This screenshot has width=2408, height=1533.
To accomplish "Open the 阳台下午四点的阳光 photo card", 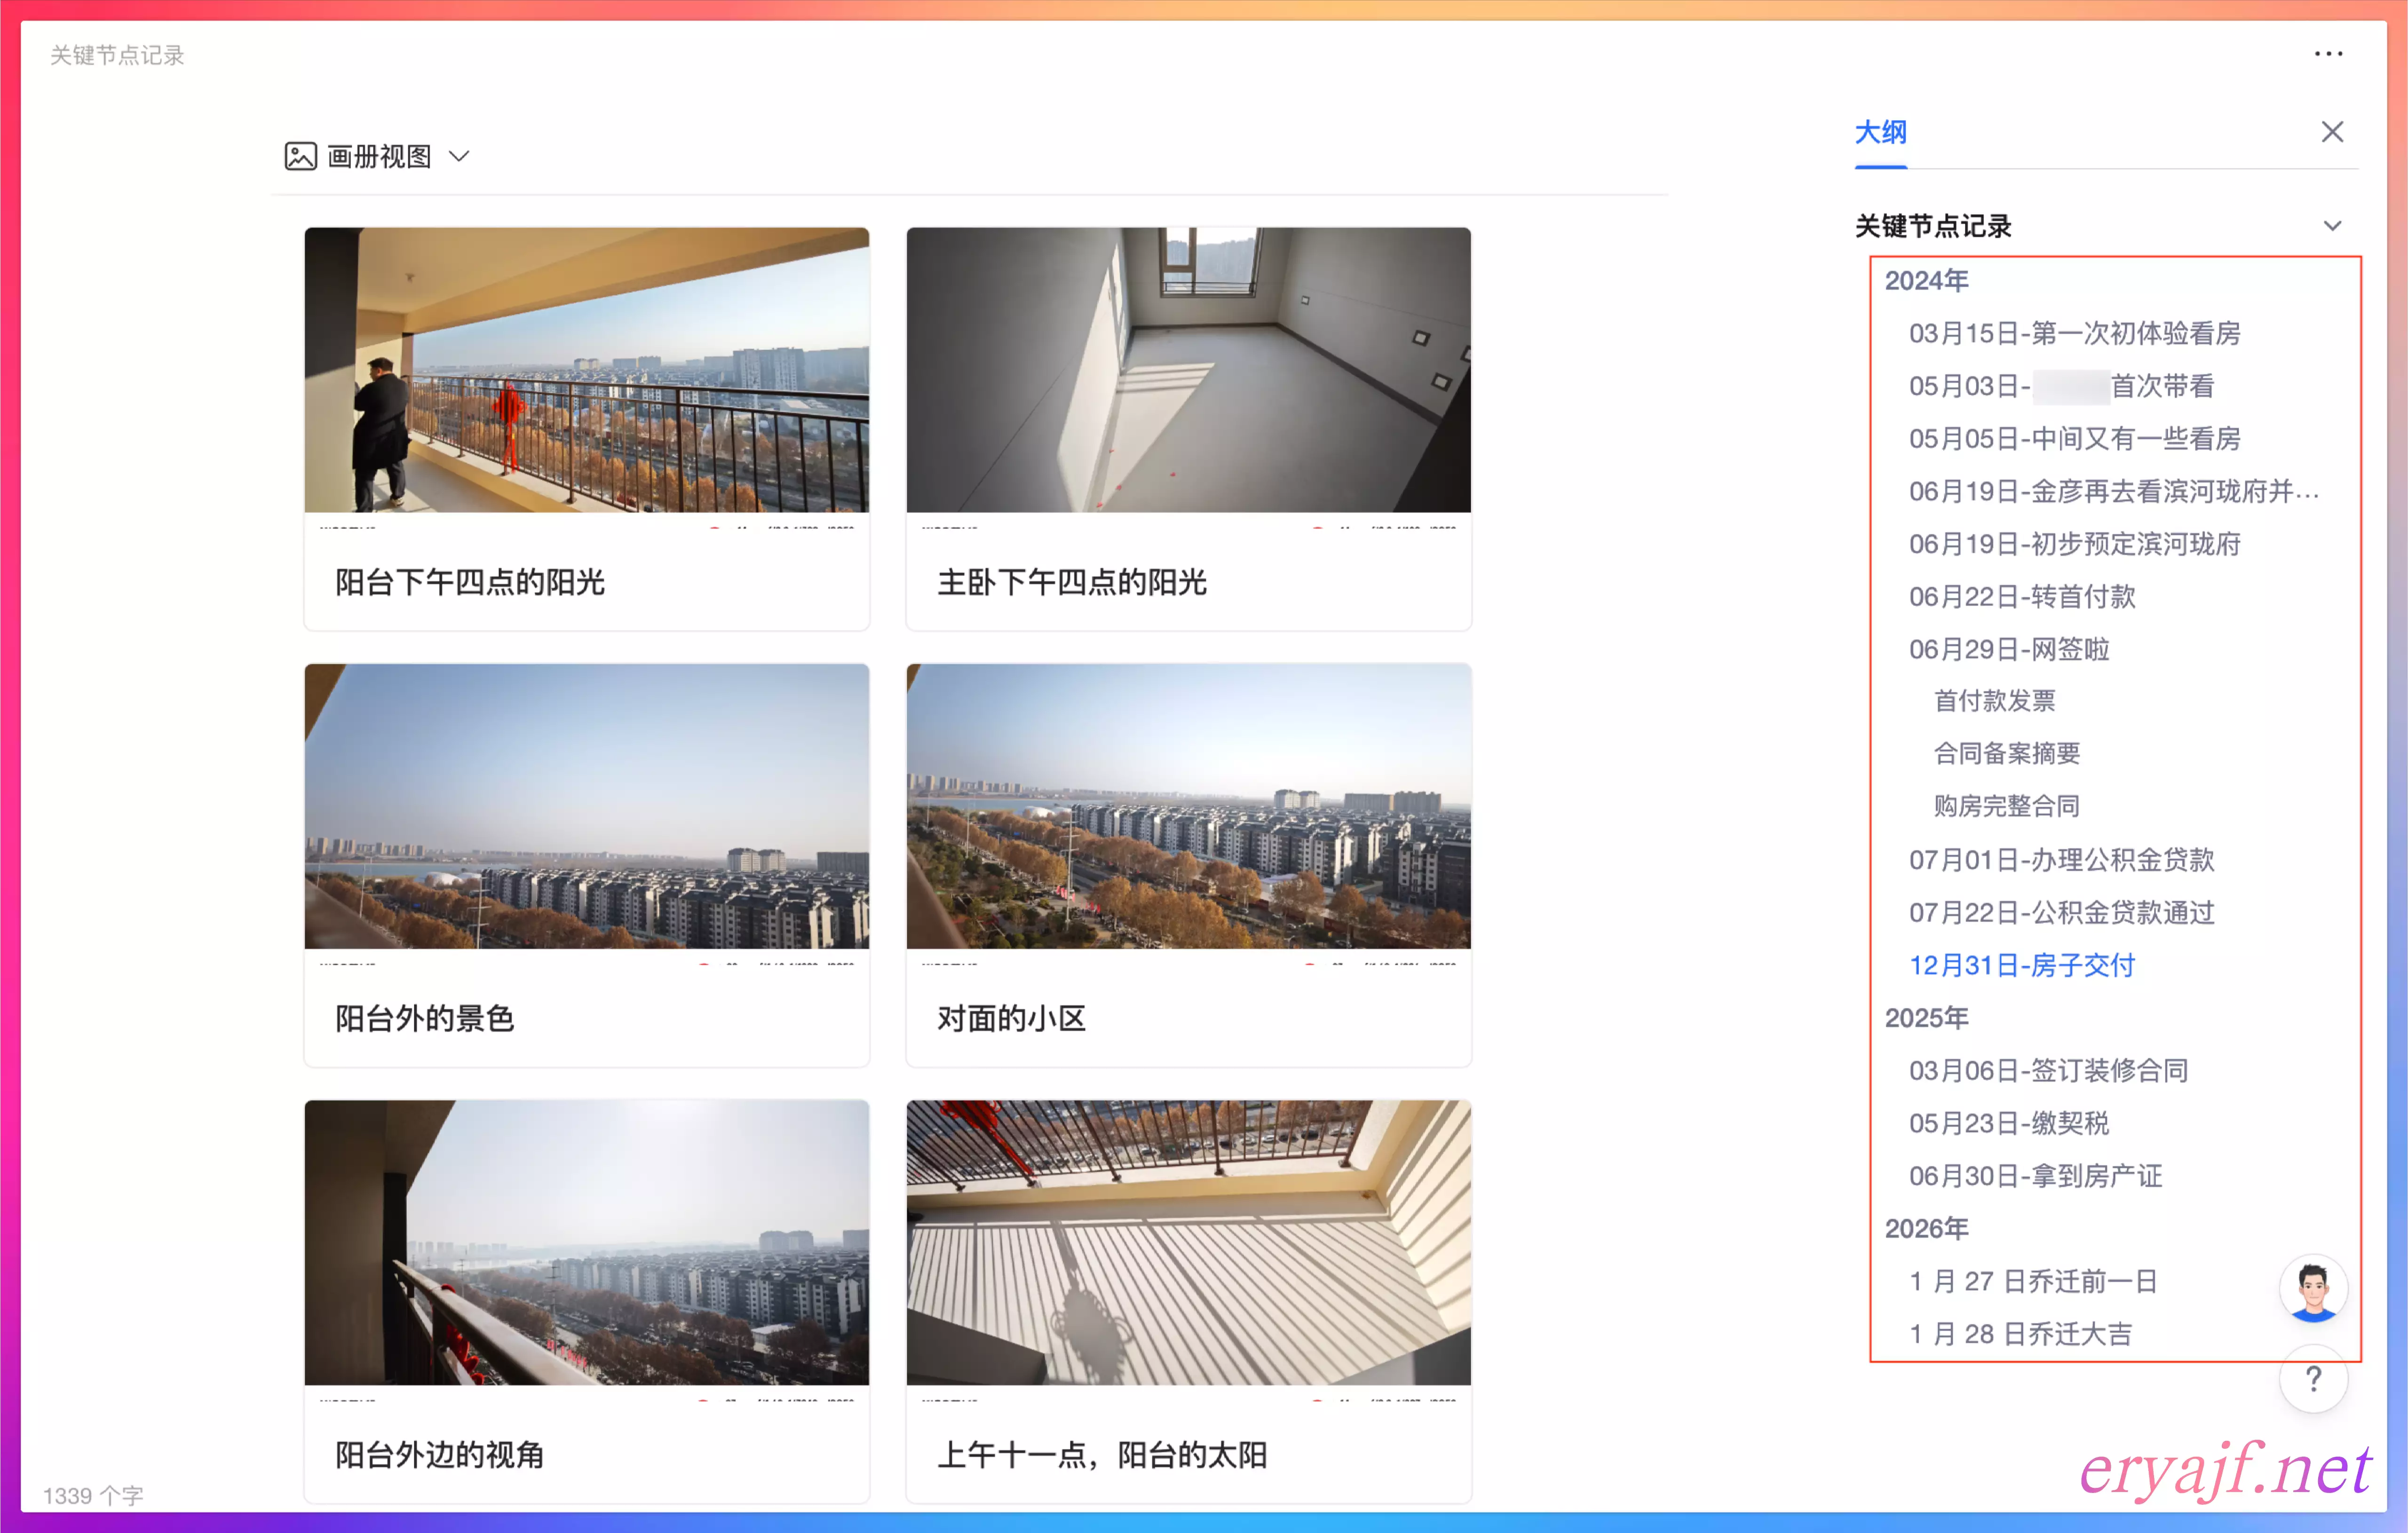I will [x=586, y=371].
